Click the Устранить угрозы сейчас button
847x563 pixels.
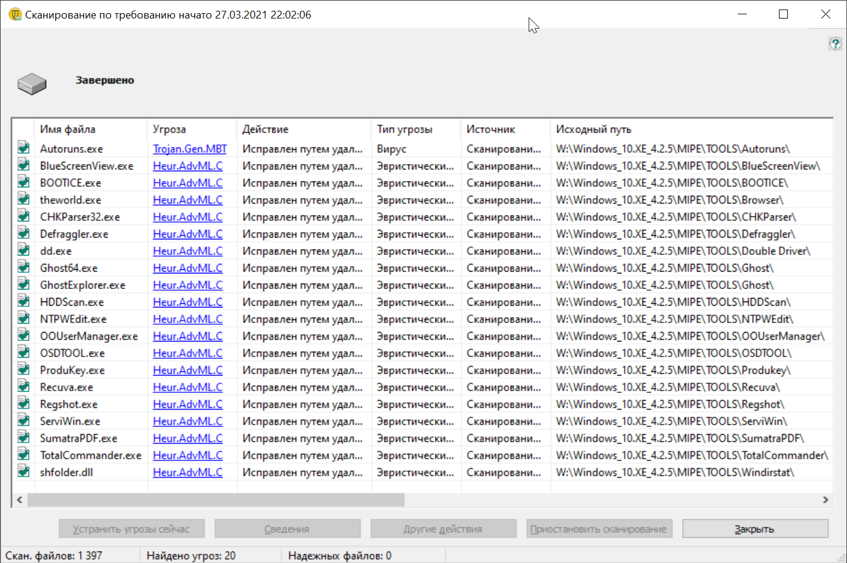tap(131, 529)
